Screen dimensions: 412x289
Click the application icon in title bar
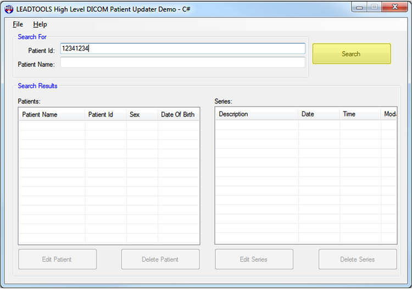pyautogui.click(x=9, y=9)
